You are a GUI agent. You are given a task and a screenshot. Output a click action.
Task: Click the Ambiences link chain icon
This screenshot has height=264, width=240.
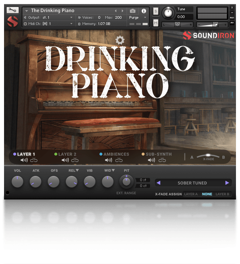tap(119, 160)
